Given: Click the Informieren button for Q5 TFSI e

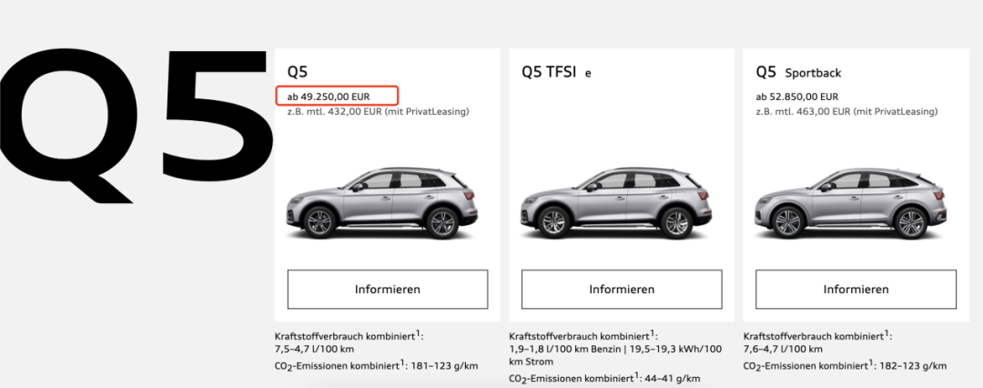Looking at the screenshot, I should click(x=622, y=290).
